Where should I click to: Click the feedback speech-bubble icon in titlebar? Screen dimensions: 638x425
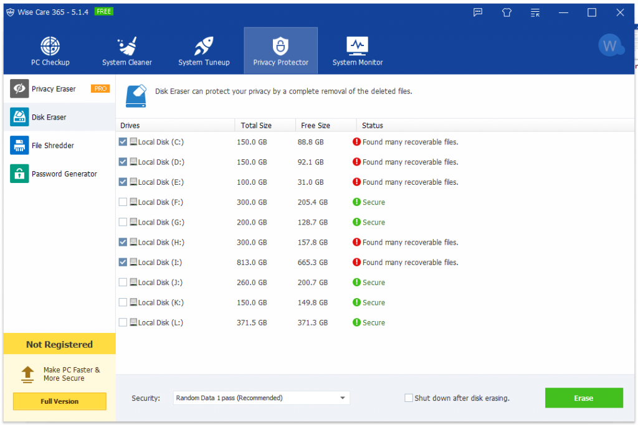click(477, 12)
